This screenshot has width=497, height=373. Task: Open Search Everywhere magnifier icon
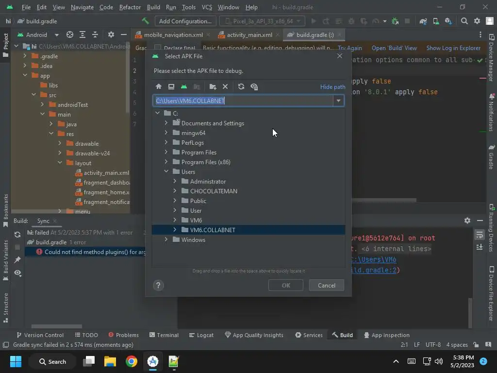click(x=464, y=21)
